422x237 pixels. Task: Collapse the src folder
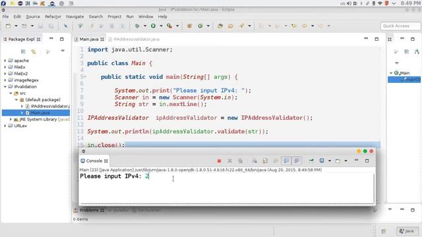point(11,93)
